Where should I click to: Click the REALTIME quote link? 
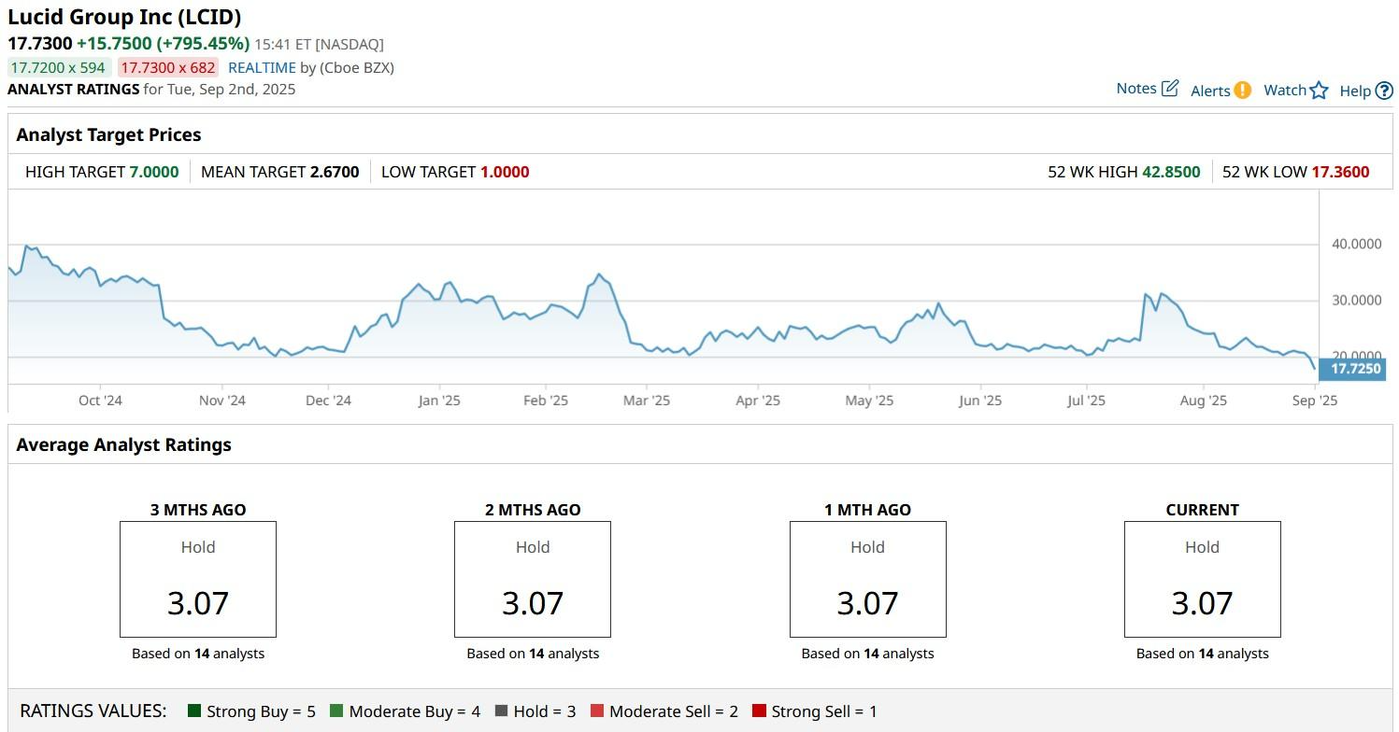click(x=262, y=67)
